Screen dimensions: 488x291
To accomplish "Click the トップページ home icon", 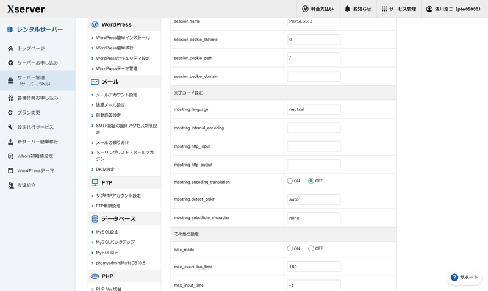I will click(x=10, y=48).
